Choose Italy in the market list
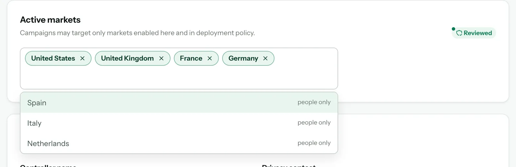The width and height of the screenshot is (516, 167). click(x=179, y=123)
